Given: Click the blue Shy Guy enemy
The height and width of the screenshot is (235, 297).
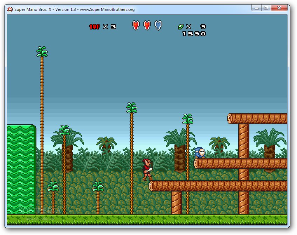Looking at the screenshot, I should [x=200, y=153].
